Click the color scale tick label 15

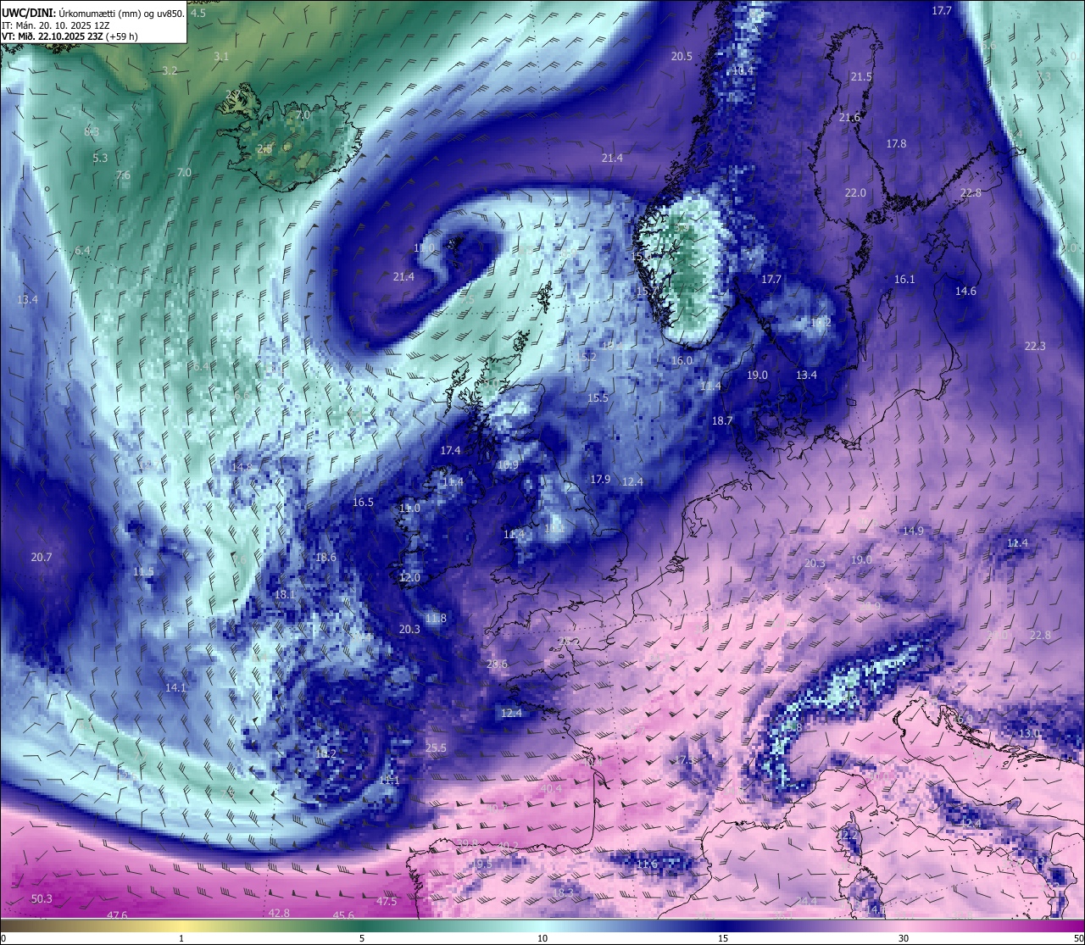pos(723,938)
